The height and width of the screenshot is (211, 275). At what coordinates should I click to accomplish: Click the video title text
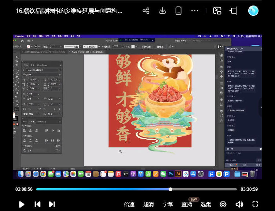[69, 11]
